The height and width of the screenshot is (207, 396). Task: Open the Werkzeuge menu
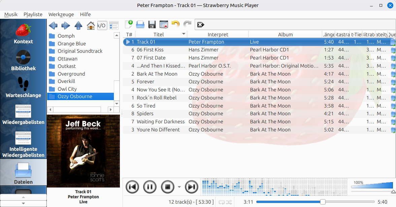tap(61, 14)
